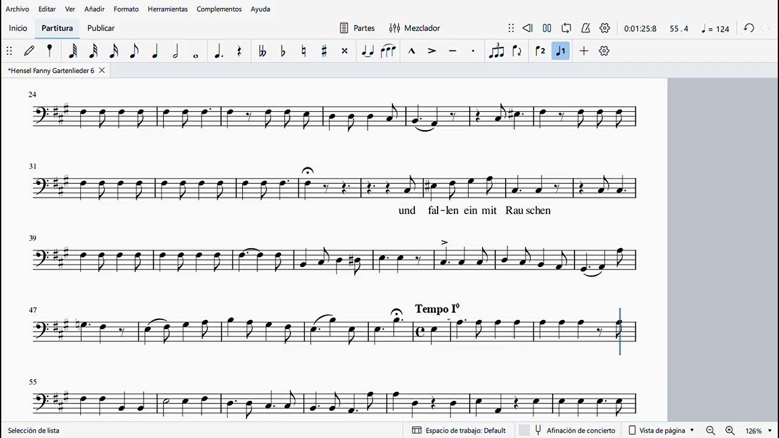
Task: Open the Archivo menu
Action: click(17, 9)
